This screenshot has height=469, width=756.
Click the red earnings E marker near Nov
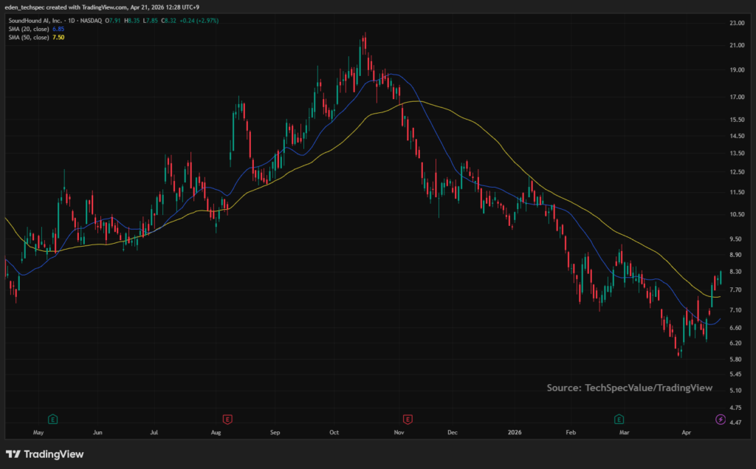[408, 419]
